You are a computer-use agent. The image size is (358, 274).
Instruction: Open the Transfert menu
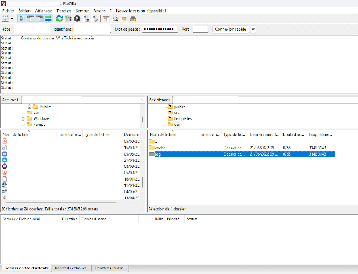[x=64, y=11]
